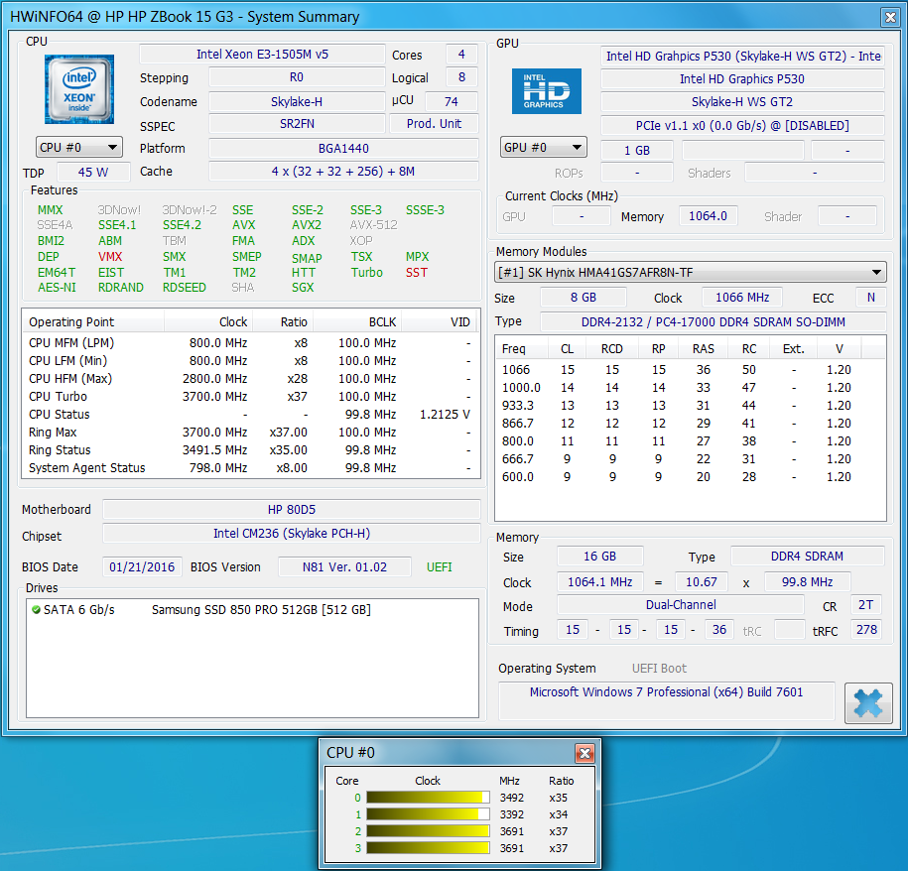Click the Intel Xeon E3-1505M v5 name field
Screen dimensions: 908x871
coord(262,55)
